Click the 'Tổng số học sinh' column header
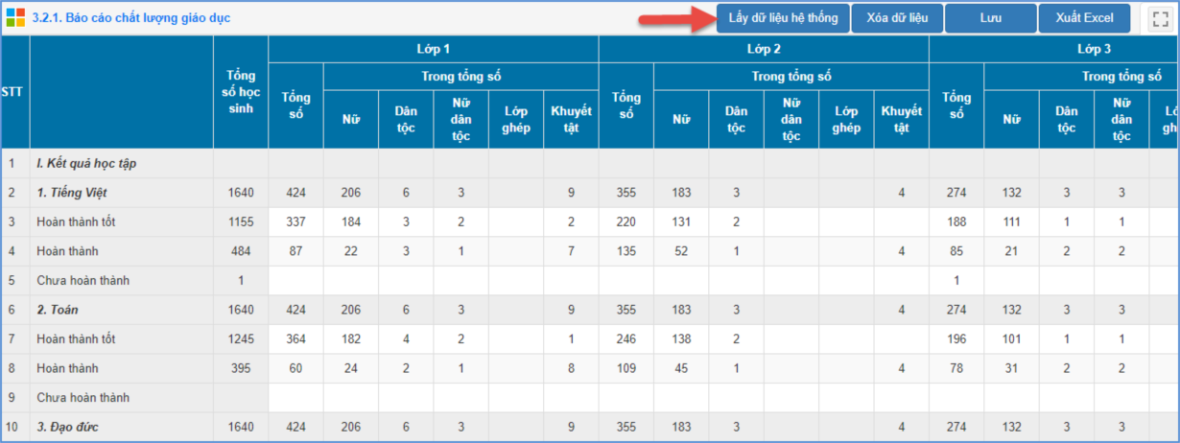The image size is (1180, 443). point(241,92)
